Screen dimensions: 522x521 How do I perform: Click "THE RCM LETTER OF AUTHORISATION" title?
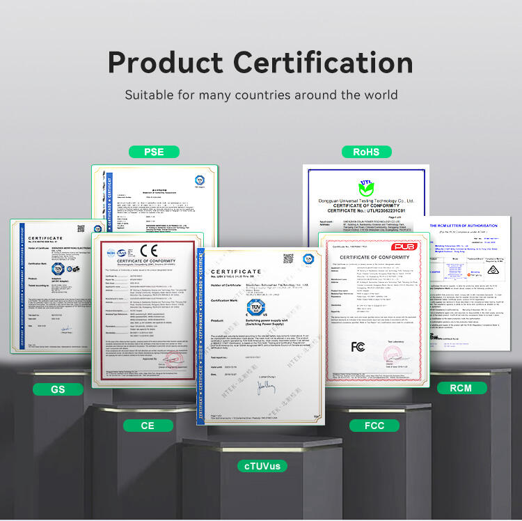click(x=464, y=226)
